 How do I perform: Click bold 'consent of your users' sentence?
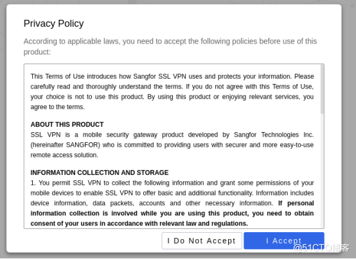[x=139, y=224]
